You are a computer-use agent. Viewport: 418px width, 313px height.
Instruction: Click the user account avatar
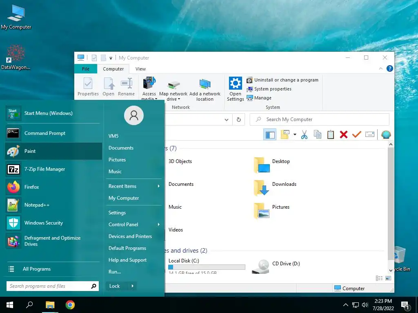pyautogui.click(x=134, y=115)
